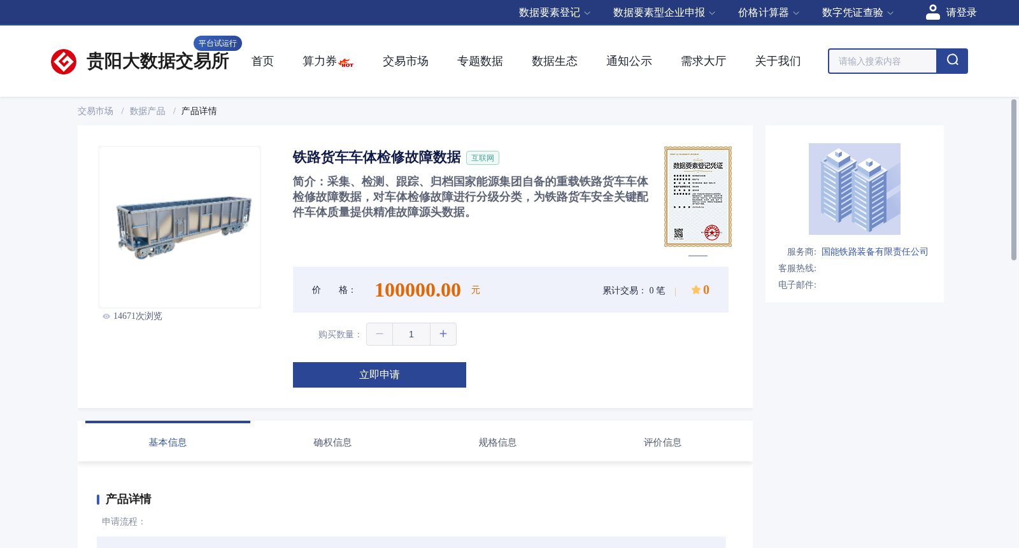Click the 累计交易 0 笔 text
This screenshot has width=1019, height=548.
[x=634, y=291]
